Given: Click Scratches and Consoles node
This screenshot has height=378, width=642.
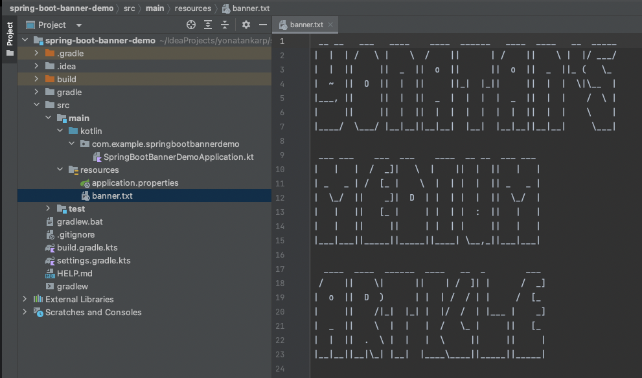Looking at the screenshot, I should pos(93,312).
